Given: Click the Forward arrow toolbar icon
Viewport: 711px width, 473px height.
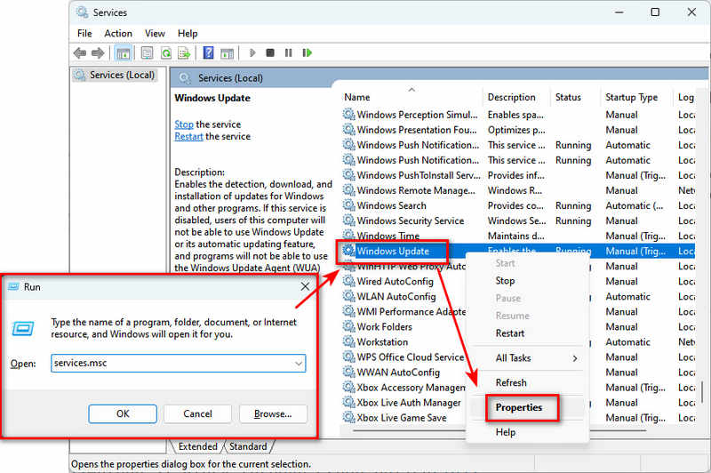Looking at the screenshot, I should pos(98,53).
